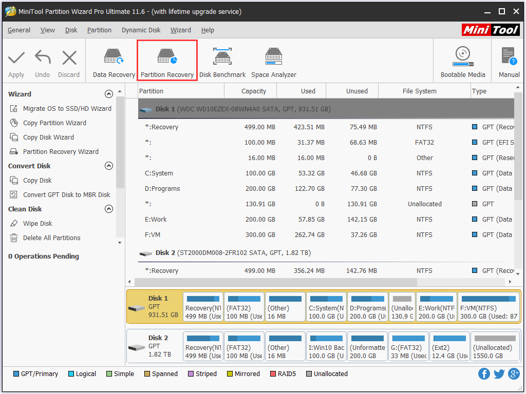The height and width of the screenshot is (394, 526).
Task: Open the Google Plus share icon
Action: click(514, 373)
